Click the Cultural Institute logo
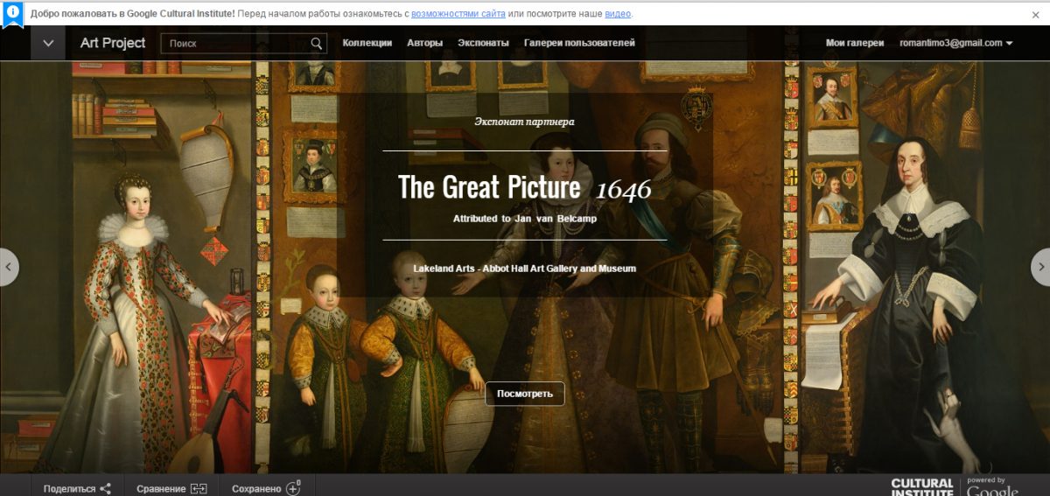 click(x=921, y=486)
